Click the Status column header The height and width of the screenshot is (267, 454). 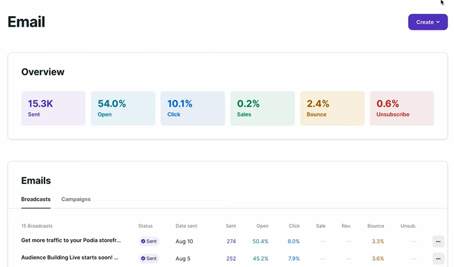146,226
